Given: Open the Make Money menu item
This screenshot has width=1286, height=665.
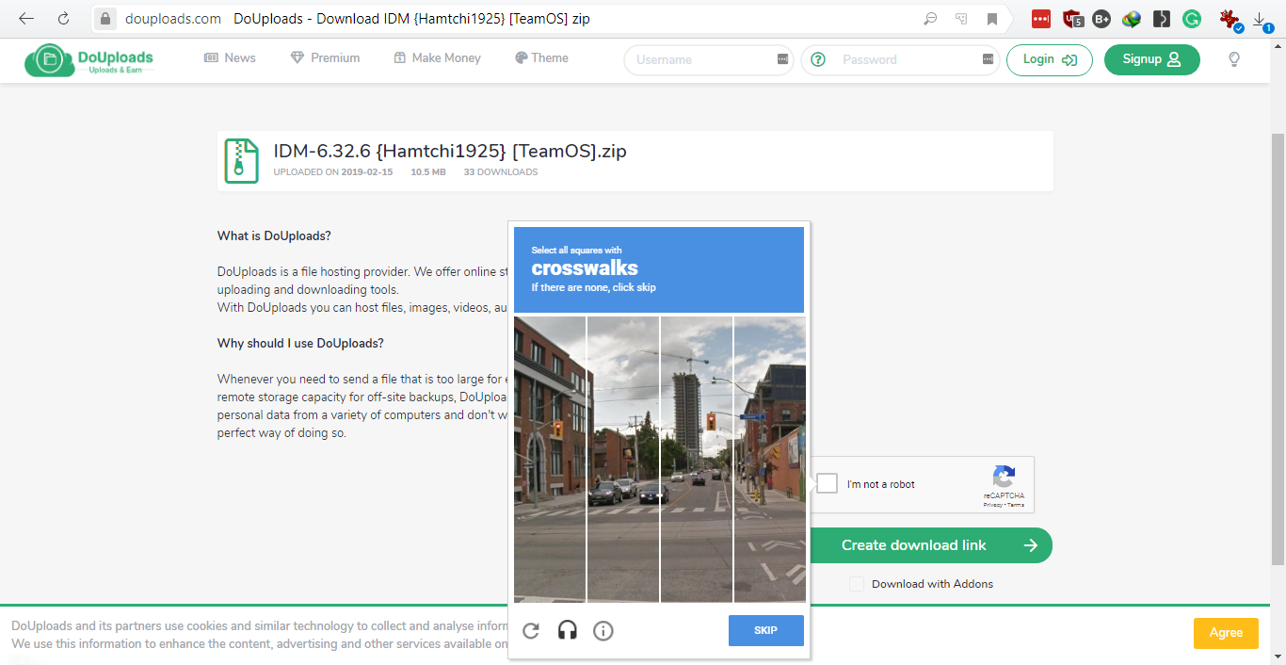Looking at the screenshot, I should pyautogui.click(x=437, y=58).
